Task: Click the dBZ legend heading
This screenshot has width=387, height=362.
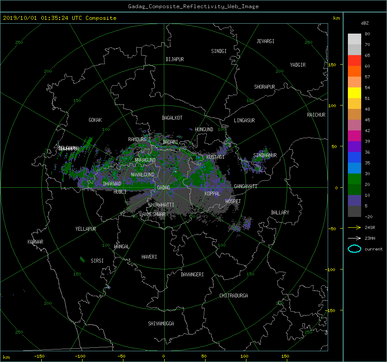Action: [x=365, y=23]
